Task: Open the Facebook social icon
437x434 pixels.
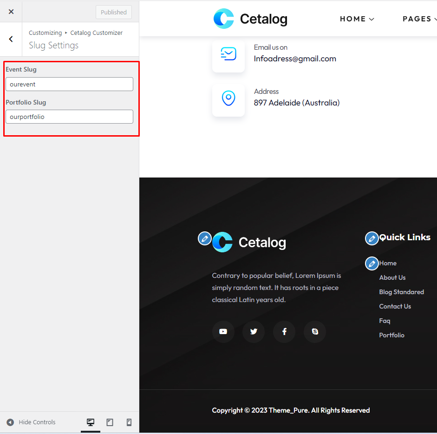Action: (284, 332)
